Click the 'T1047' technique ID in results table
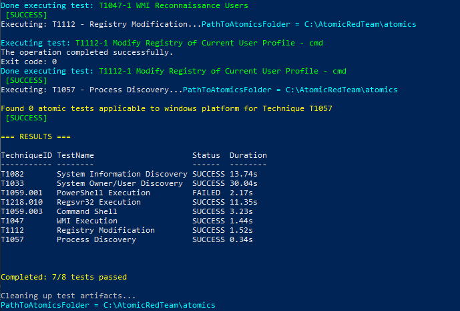460x311 pixels. click(x=12, y=221)
